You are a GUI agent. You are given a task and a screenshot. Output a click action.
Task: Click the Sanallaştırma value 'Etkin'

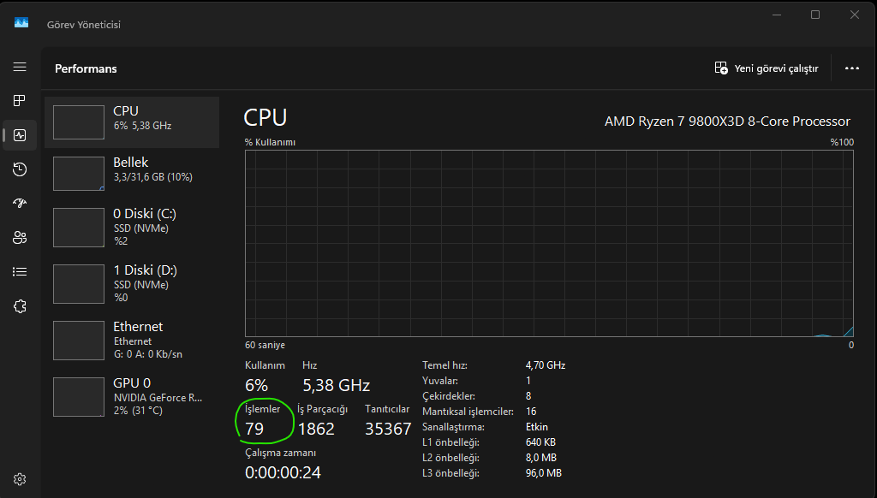536,426
